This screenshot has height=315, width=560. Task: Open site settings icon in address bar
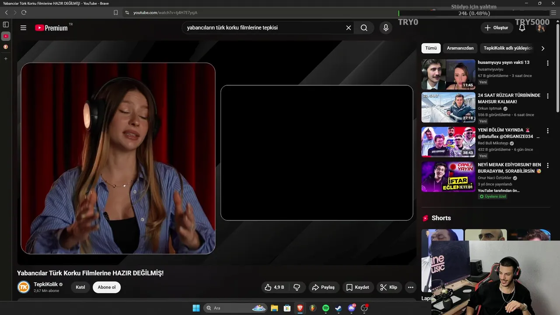127,13
